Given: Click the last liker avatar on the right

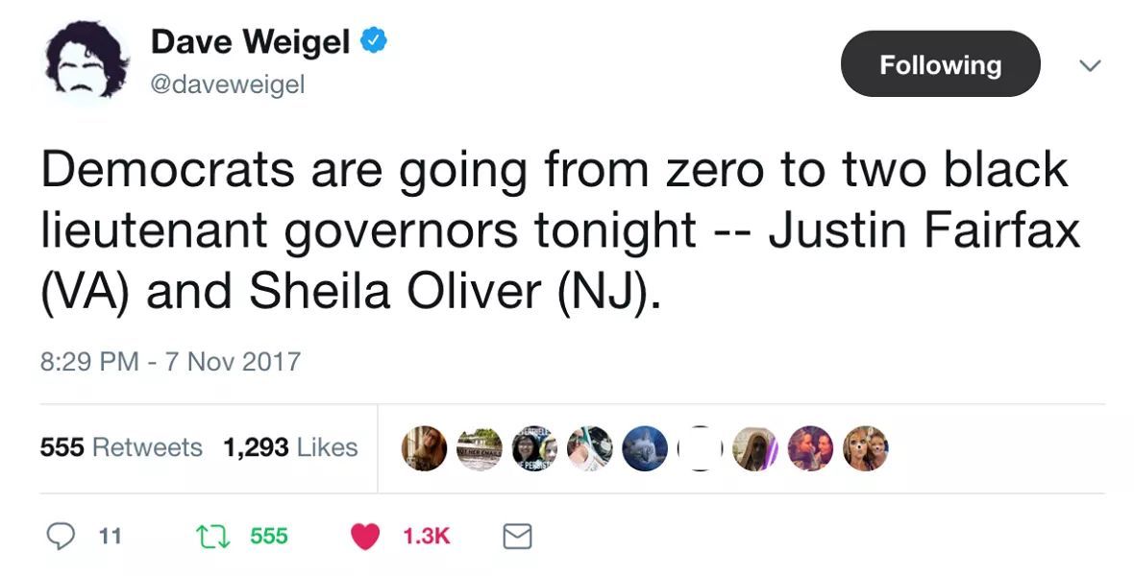Looking at the screenshot, I should pyautogui.click(x=866, y=448).
